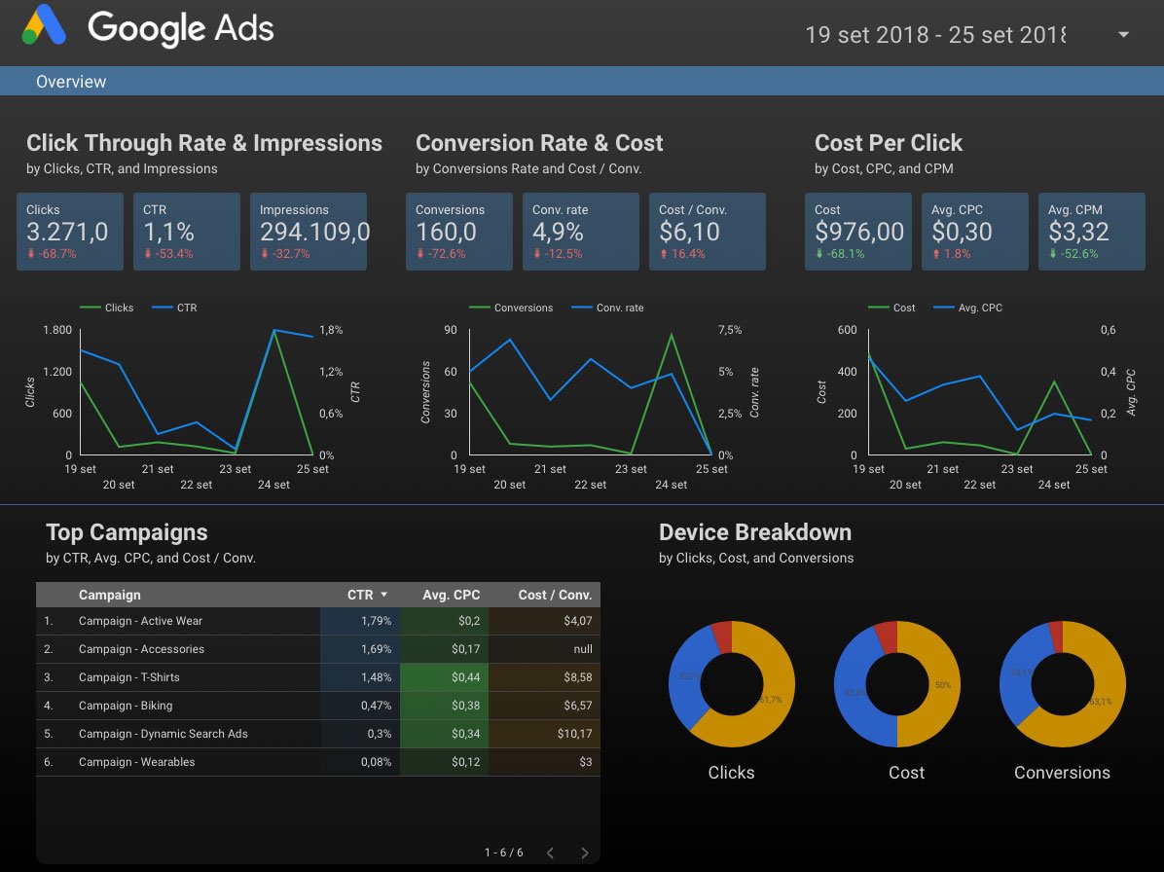Toggle Conv. rate legend in middle chart
Screen dimensions: 1164x872
click(607, 308)
